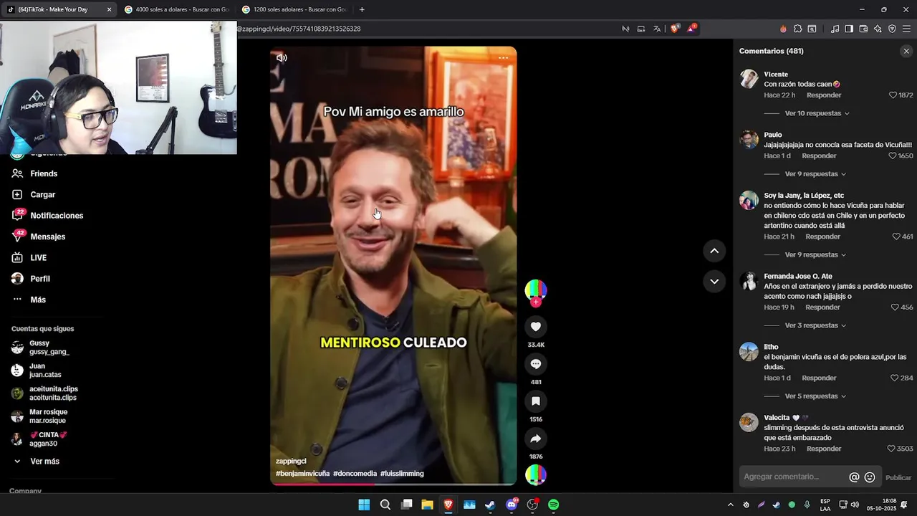Save the video with the bookmark icon
Viewport: 917px width, 516px height.
click(x=536, y=401)
